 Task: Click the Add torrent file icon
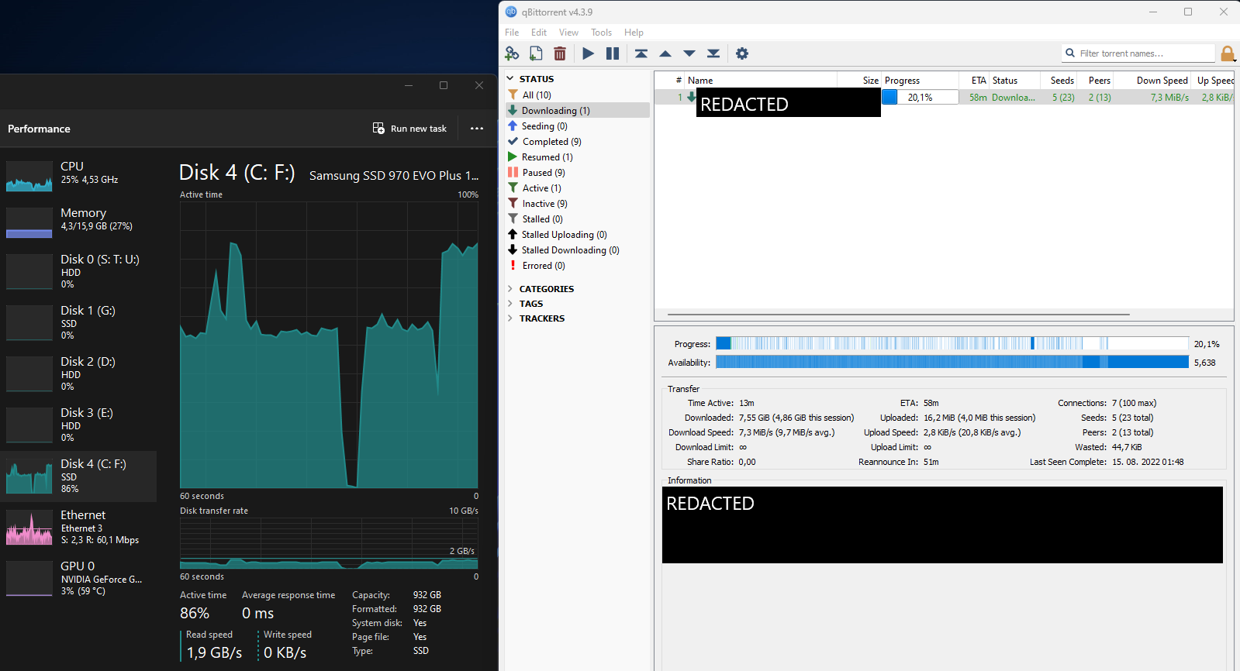tap(536, 53)
